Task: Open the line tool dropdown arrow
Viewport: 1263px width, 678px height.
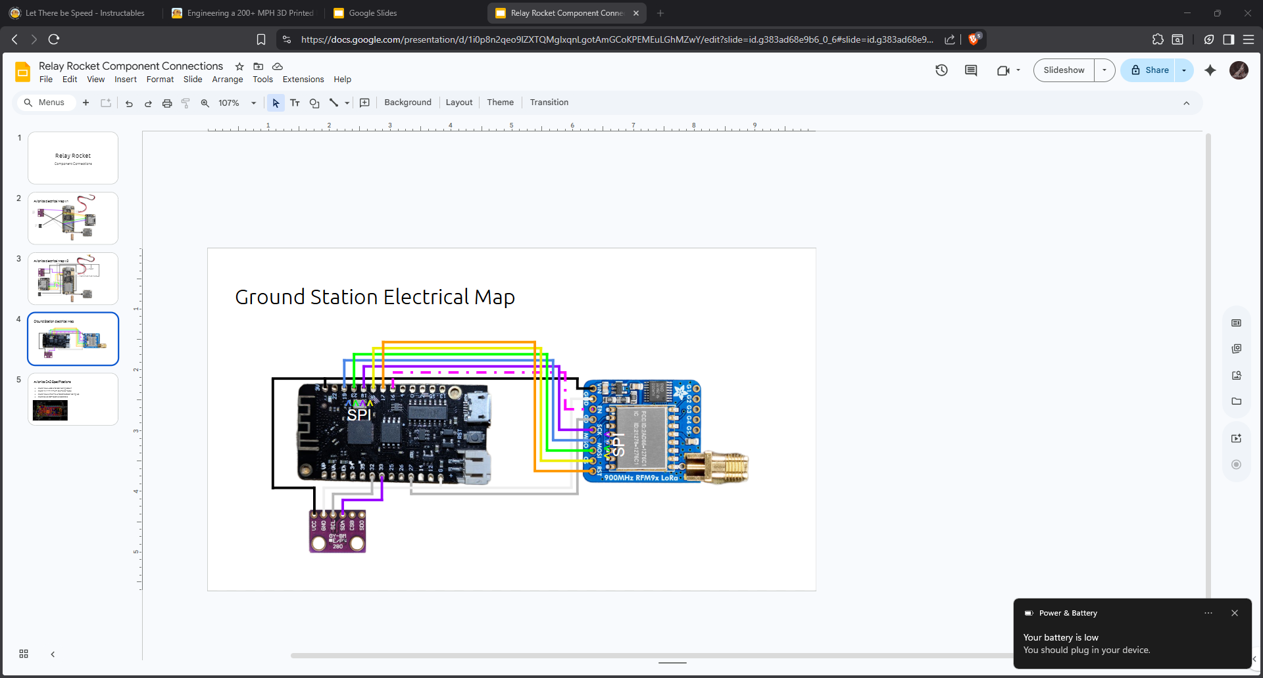Action: (x=347, y=103)
